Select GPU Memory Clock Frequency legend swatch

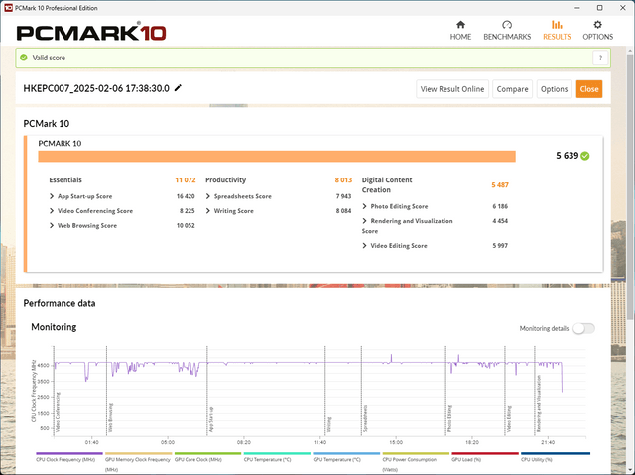pos(139,453)
